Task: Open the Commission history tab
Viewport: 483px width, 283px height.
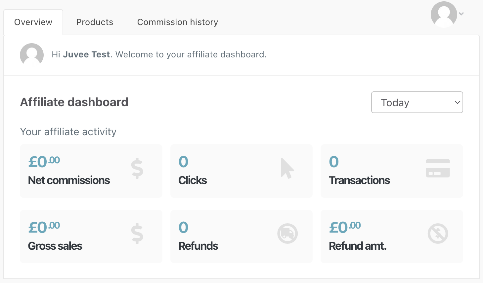Action: pos(178,22)
